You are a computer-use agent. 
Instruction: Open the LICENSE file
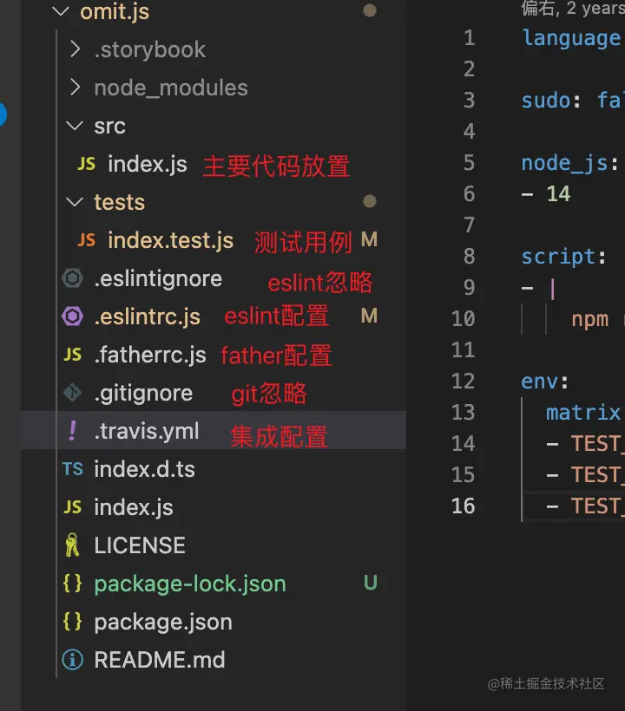pos(140,545)
